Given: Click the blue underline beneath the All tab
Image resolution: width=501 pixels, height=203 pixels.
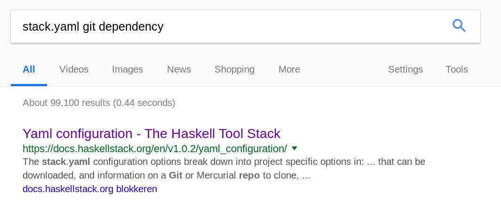Looking at the screenshot, I should 29,85.
